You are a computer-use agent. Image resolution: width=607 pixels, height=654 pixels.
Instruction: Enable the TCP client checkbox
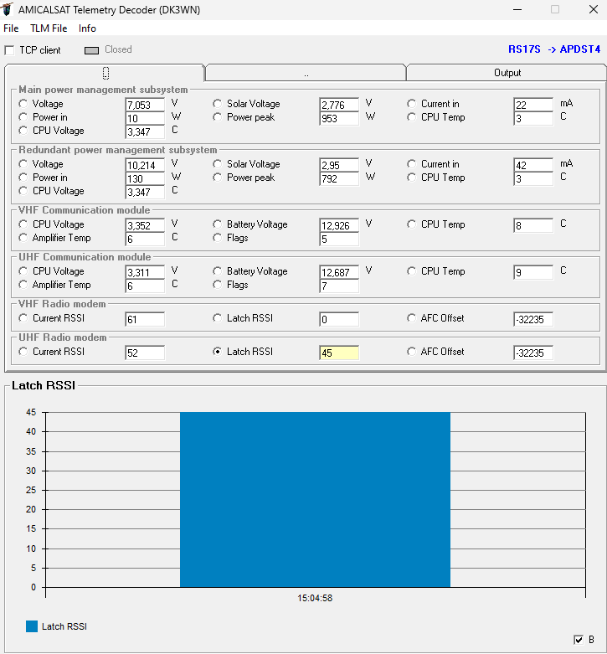pyautogui.click(x=9, y=50)
